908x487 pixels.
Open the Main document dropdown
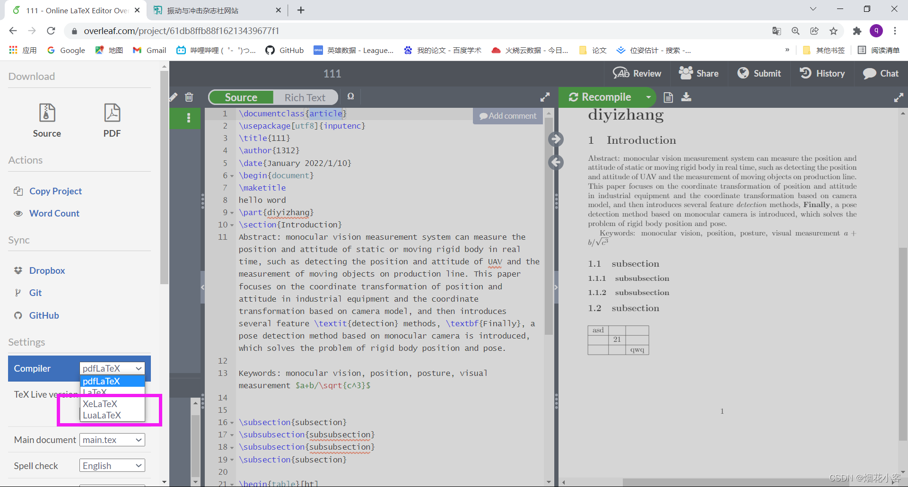click(112, 440)
